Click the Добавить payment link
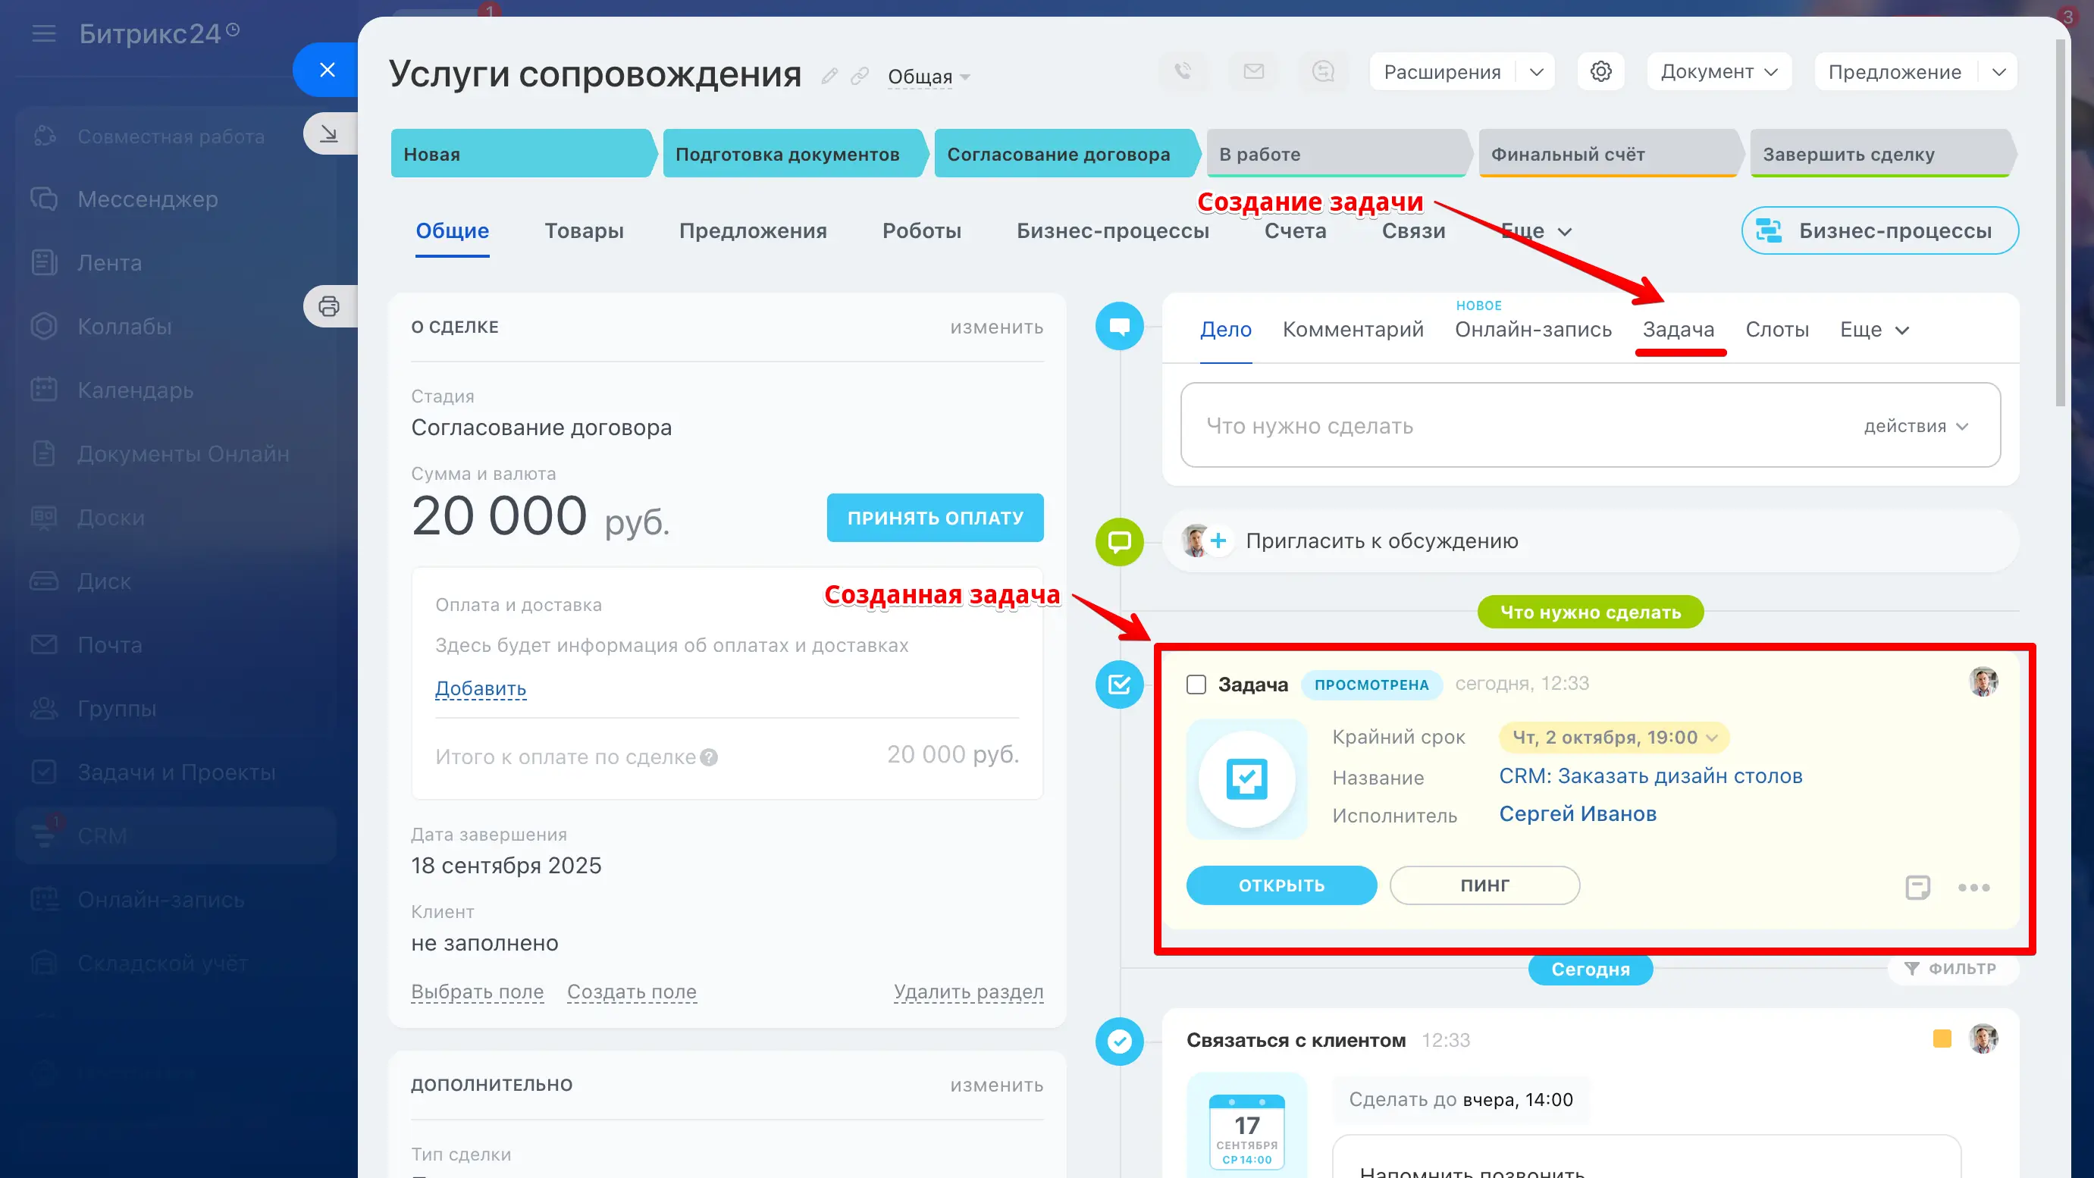Image resolution: width=2094 pixels, height=1178 pixels. (481, 688)
